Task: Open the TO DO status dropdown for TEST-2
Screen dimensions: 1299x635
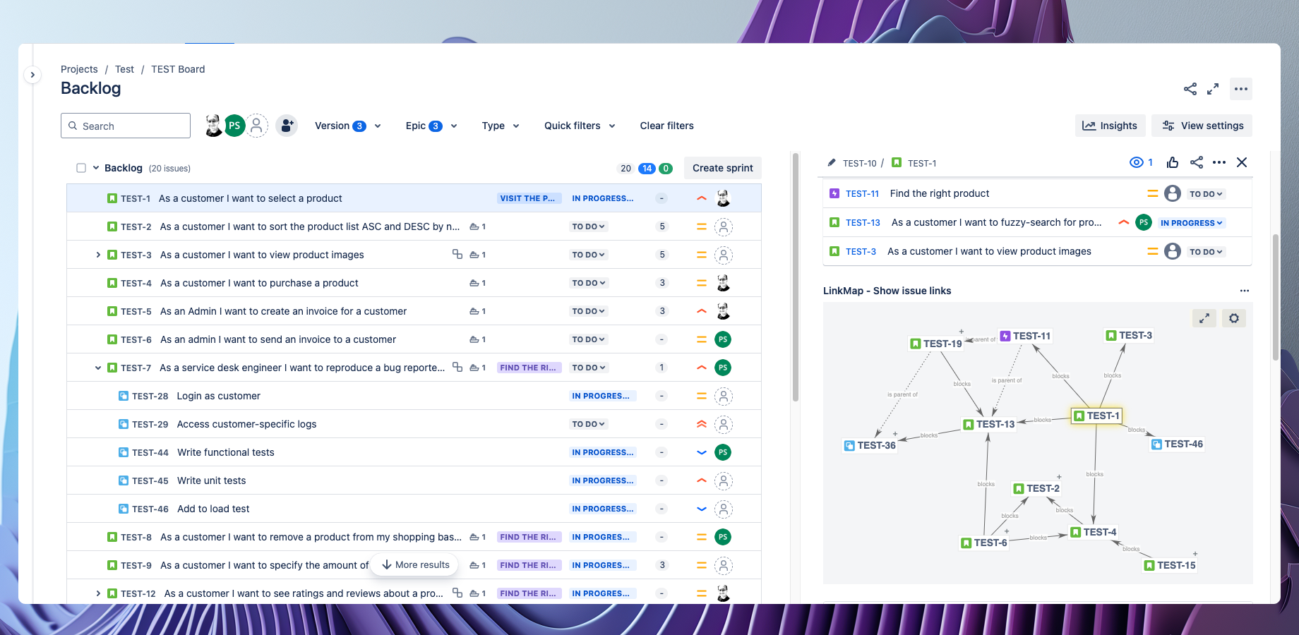Action: tap(589, 226)
